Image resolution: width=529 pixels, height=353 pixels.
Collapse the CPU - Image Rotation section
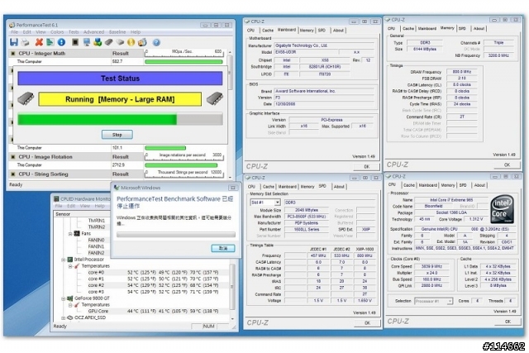pos(13,157)
